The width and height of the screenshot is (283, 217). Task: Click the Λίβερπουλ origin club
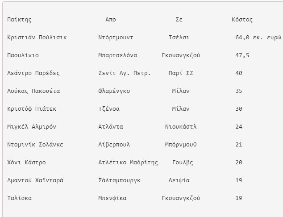point(114,145)
